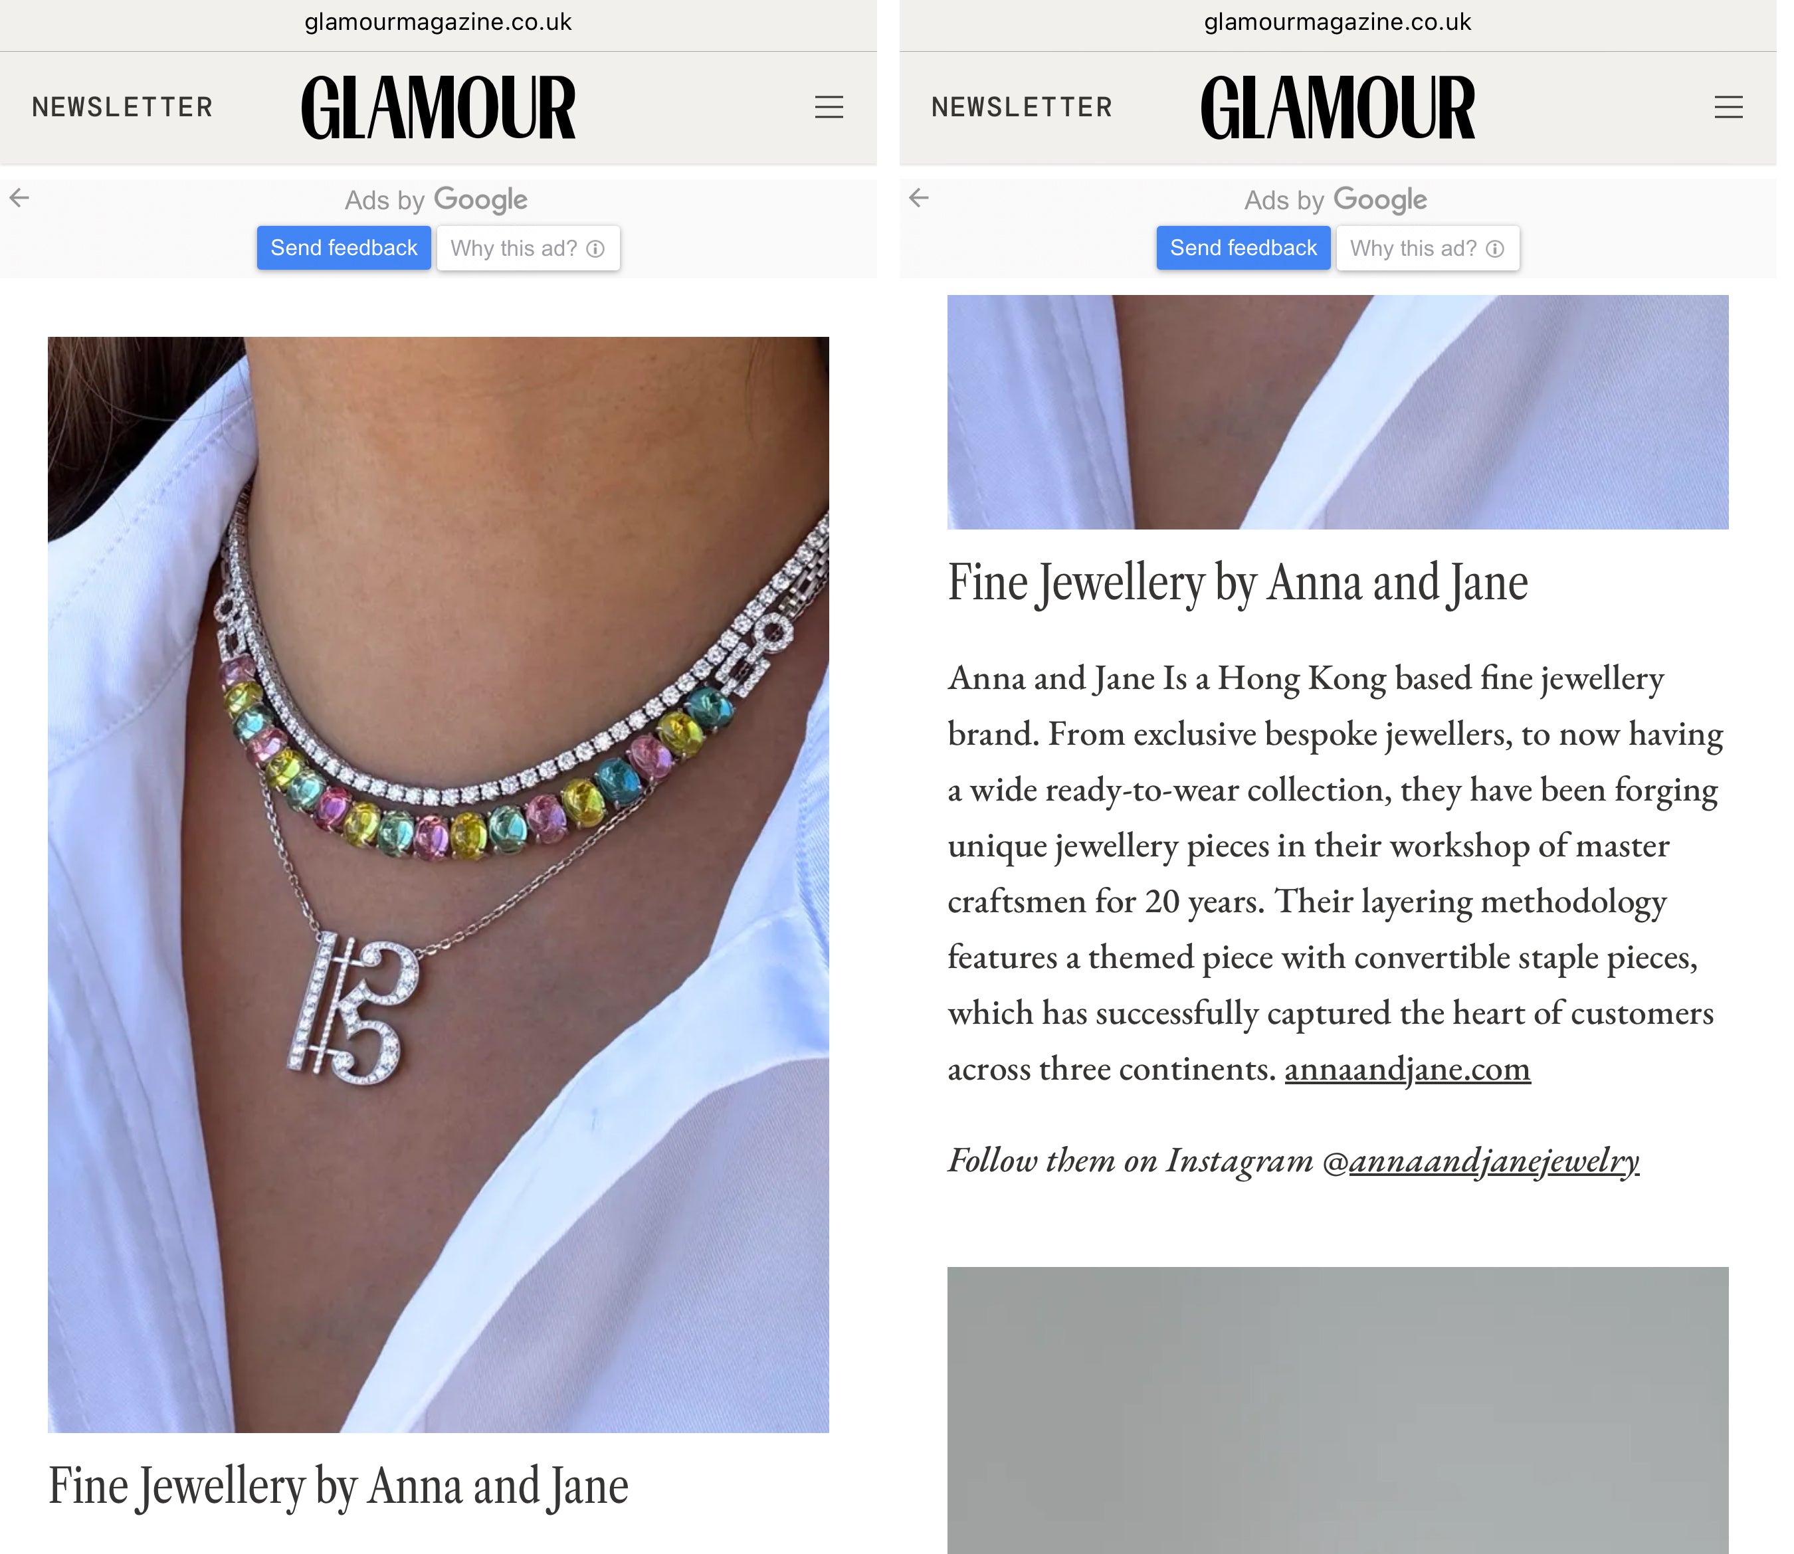Open NEWSLETTER link on right page

click(x=1021, y=108)
